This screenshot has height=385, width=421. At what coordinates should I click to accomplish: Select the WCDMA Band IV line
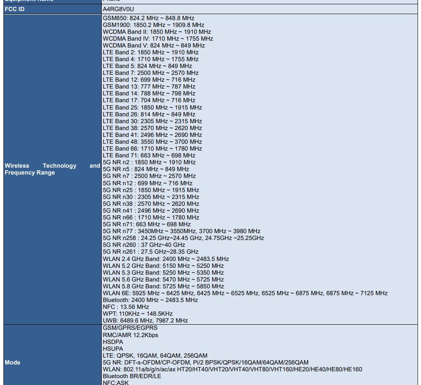click(158, 38)
